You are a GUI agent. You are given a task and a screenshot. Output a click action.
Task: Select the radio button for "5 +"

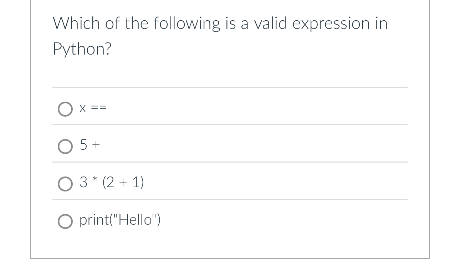click(66, 146)
